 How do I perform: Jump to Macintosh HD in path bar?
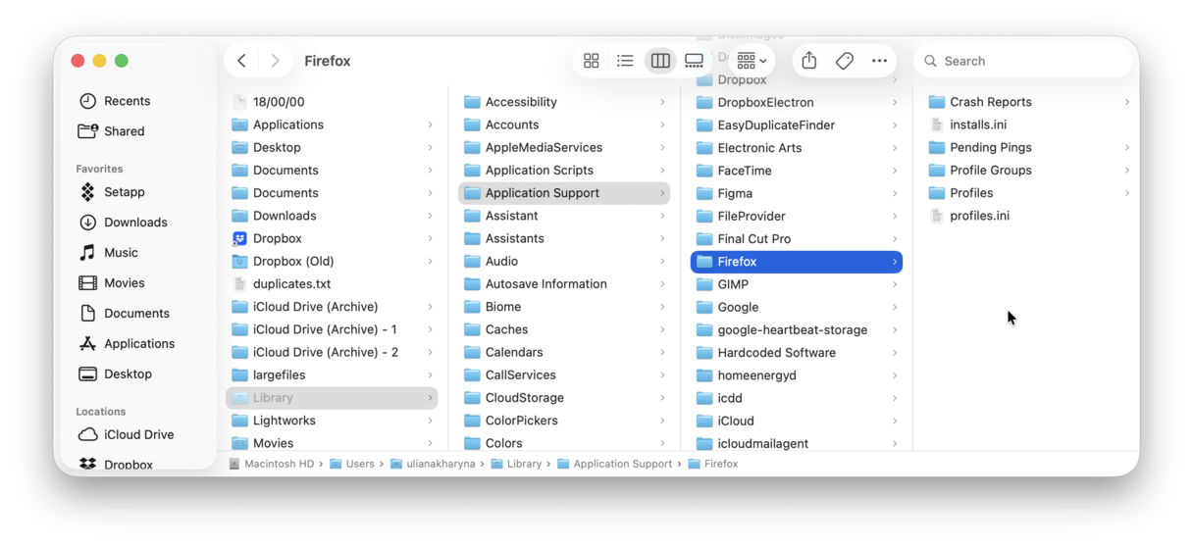[271, 464]
